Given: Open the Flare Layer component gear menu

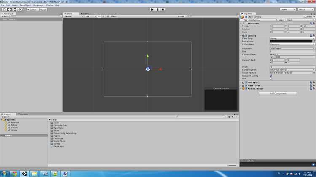Looking at the screenshot, I should [313, 85].
